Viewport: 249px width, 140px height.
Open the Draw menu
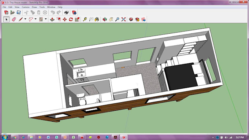coord(34,7)
